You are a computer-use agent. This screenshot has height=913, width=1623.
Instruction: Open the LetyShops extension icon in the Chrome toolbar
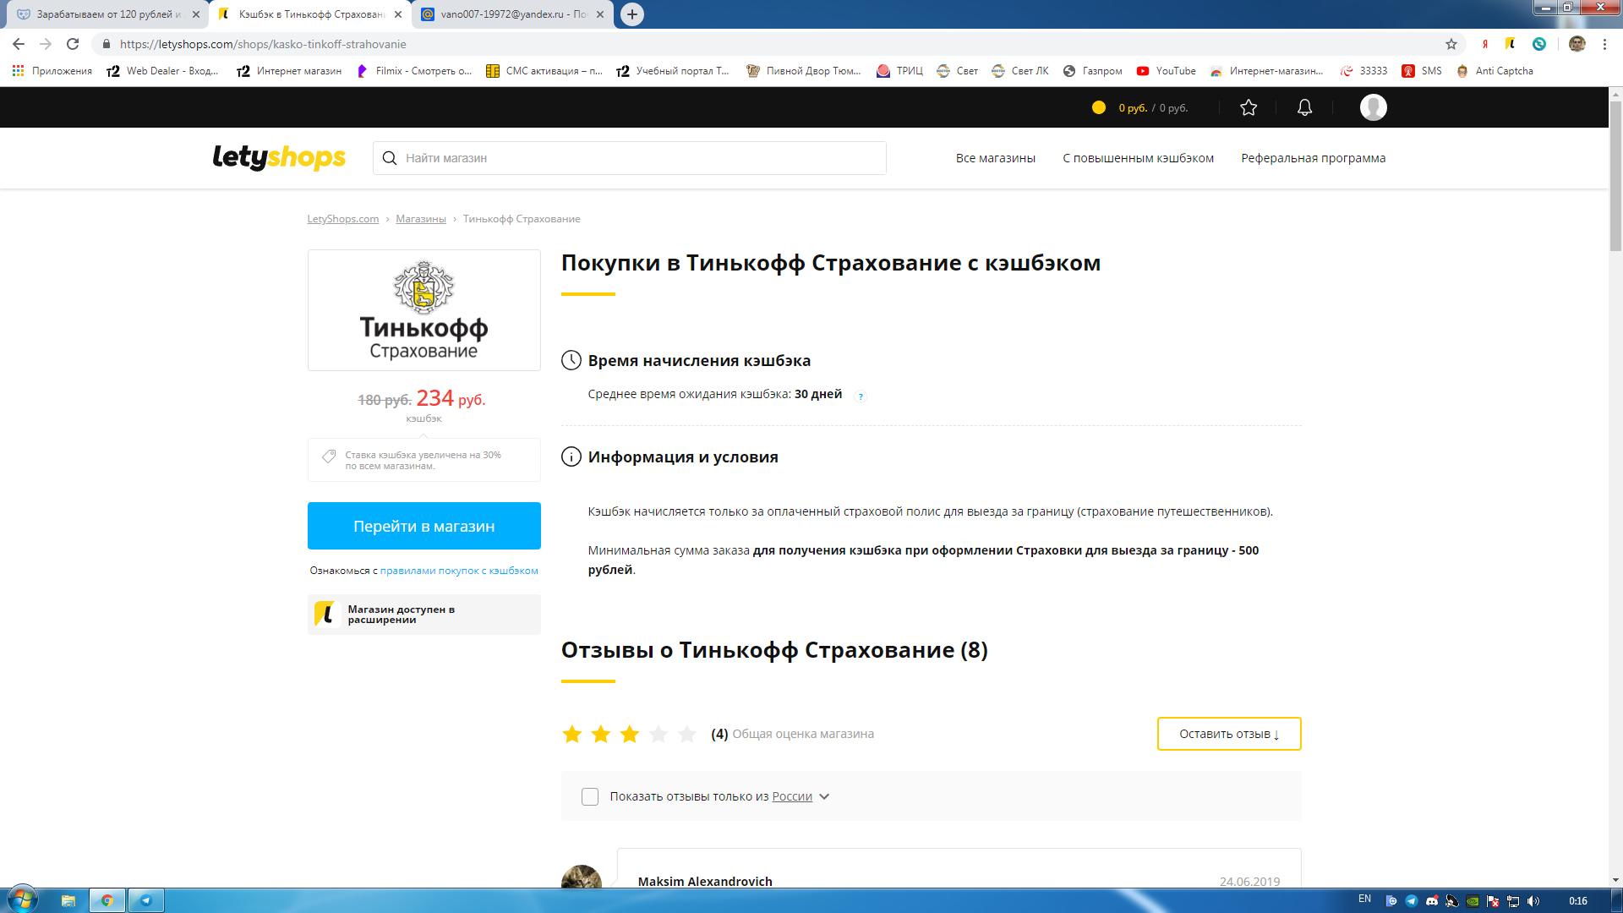pyautogui.click(x=1511, y=44)
